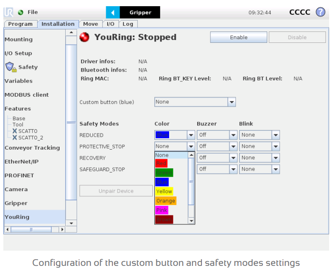Image resolution: width=332 pixels, height=274 pixels.
Task: Switch to the Program tab
Action: (x=20, y=24)
